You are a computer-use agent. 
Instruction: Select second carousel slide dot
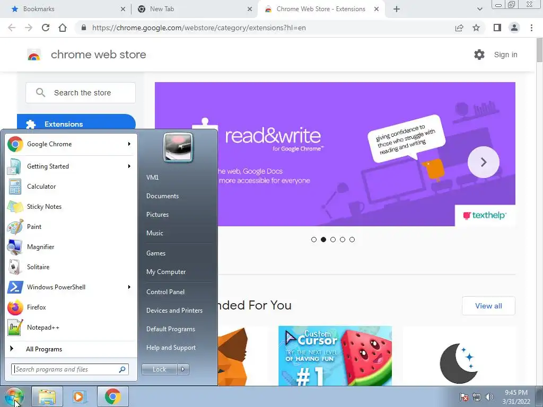pos(323,240)
